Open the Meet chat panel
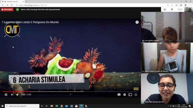 (172, 9)
